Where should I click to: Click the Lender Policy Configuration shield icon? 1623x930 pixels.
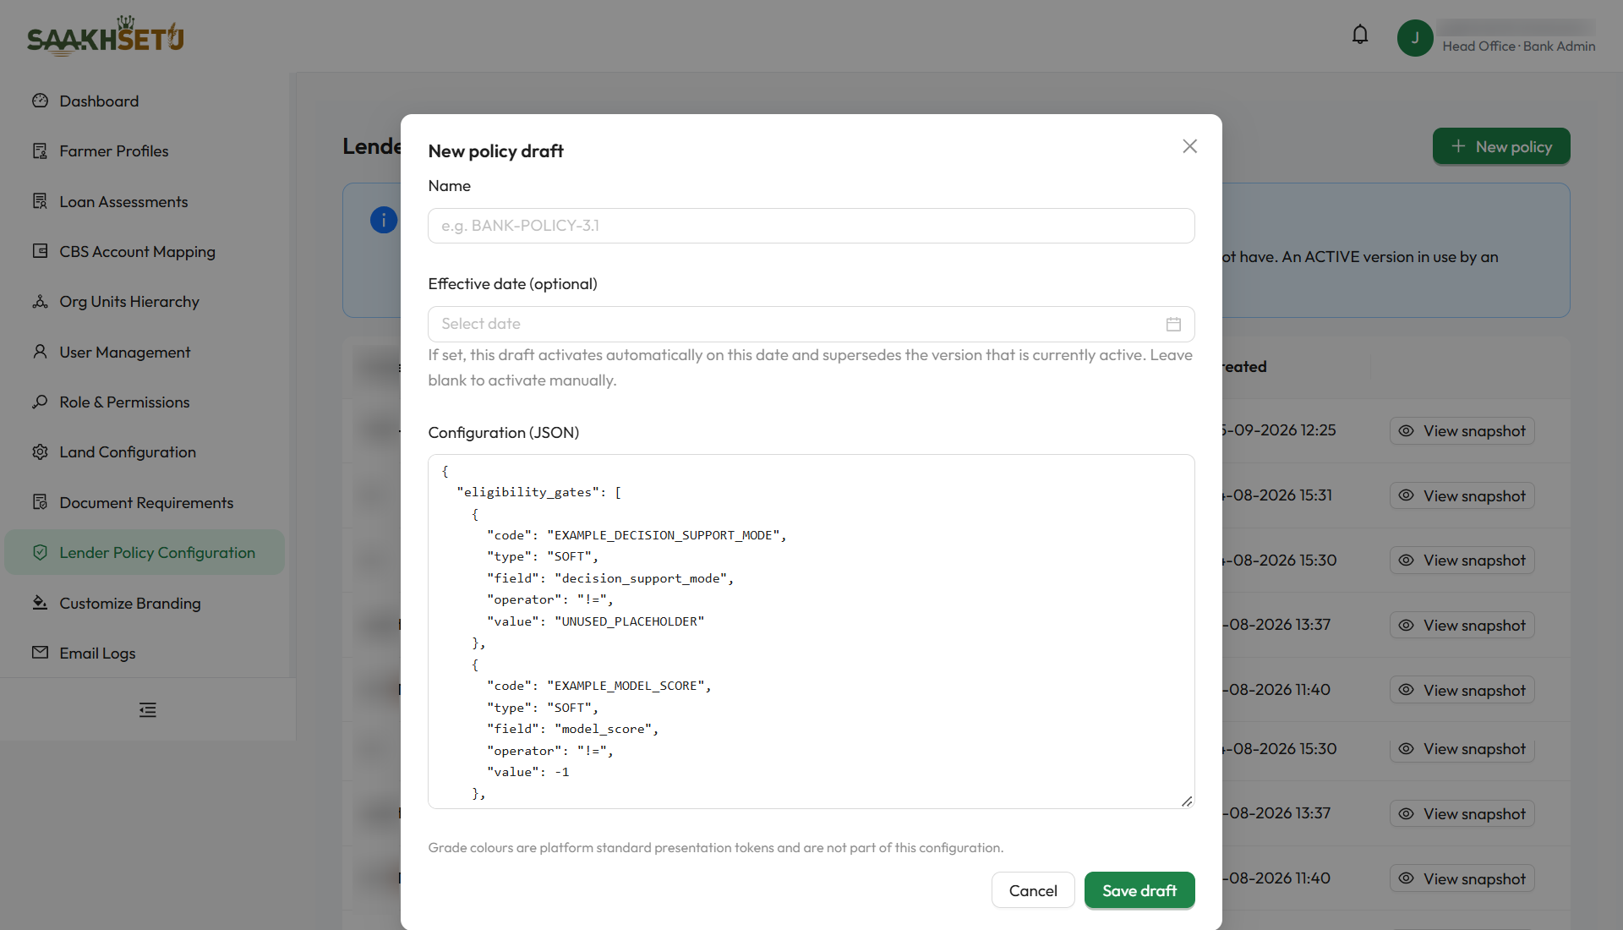[40, 552]
